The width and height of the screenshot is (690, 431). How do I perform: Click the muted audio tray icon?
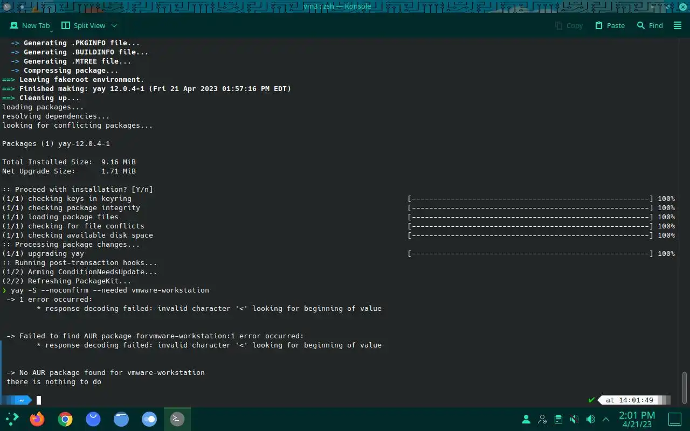coord(575,419)
